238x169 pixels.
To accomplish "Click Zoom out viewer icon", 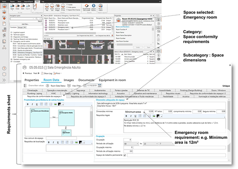I will (52, 6).
